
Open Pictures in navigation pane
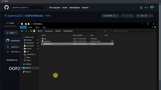(x=29, y=49)
